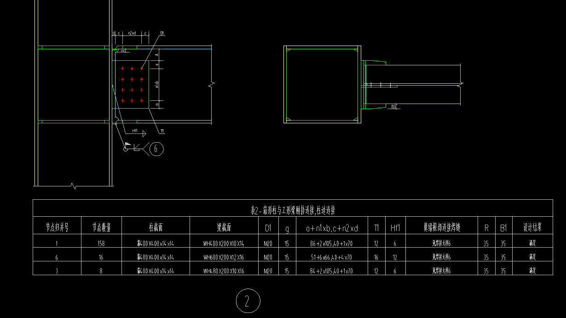Viewport: 566px width, 318px height.
Task: Select the circled detail number 6 callout
Action: pyautogui.click(x=156, y=149)
